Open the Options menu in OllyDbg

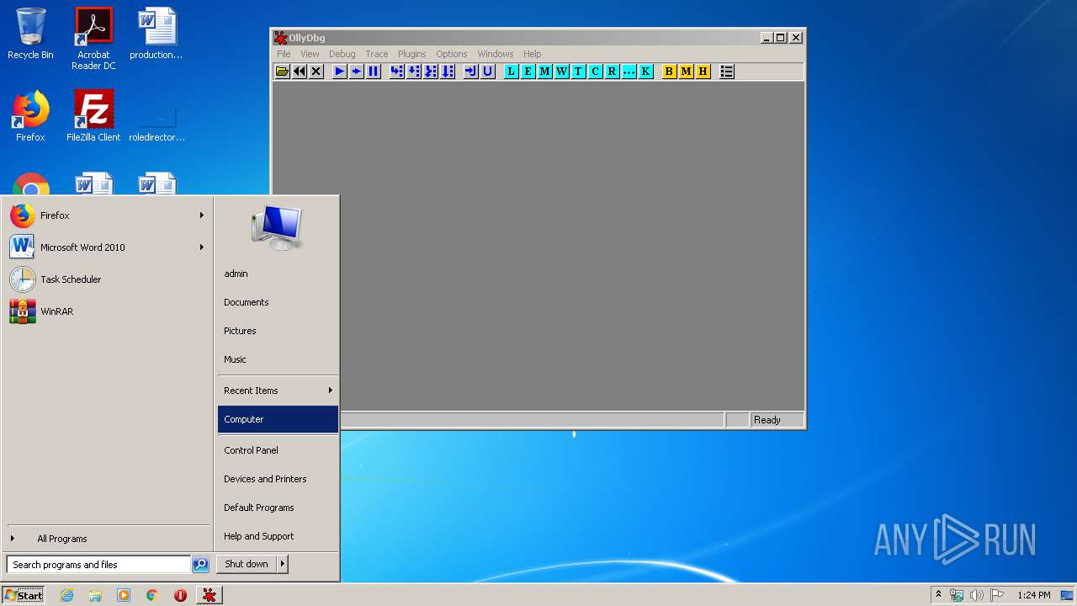[x=451, y=54]
